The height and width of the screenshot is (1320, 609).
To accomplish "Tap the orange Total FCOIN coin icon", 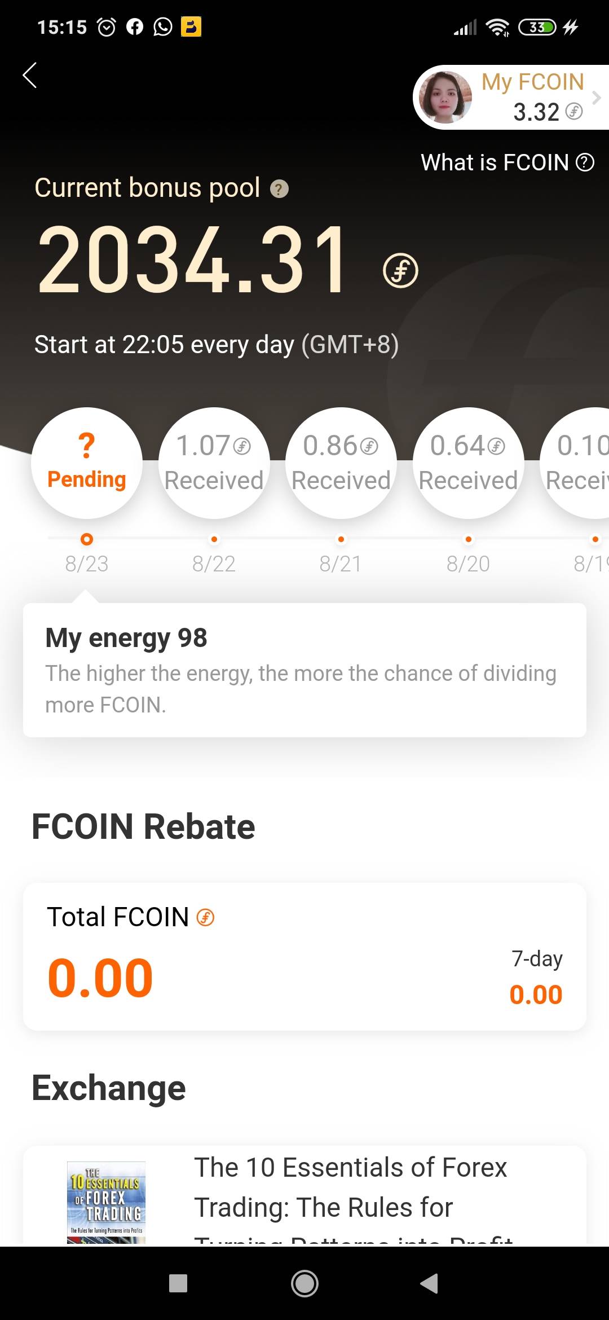I will [x=205, y=917].
